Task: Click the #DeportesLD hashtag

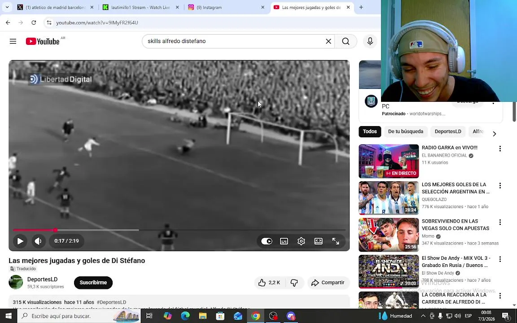Action: [111, 302]
